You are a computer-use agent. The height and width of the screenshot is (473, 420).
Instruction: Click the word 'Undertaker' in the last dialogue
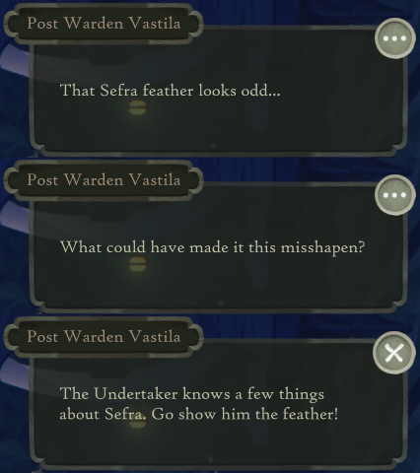(136, 394)
